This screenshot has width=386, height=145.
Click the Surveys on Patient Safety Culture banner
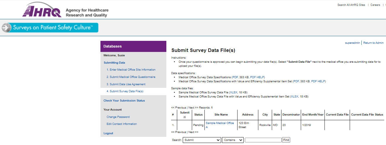pyautogui.click(x=50, y=28)
